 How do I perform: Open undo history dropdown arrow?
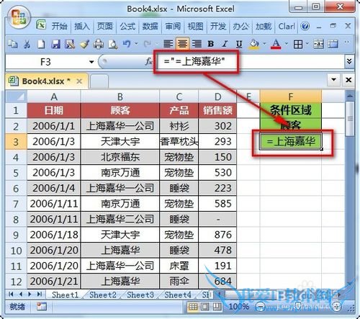coord(136,44)
